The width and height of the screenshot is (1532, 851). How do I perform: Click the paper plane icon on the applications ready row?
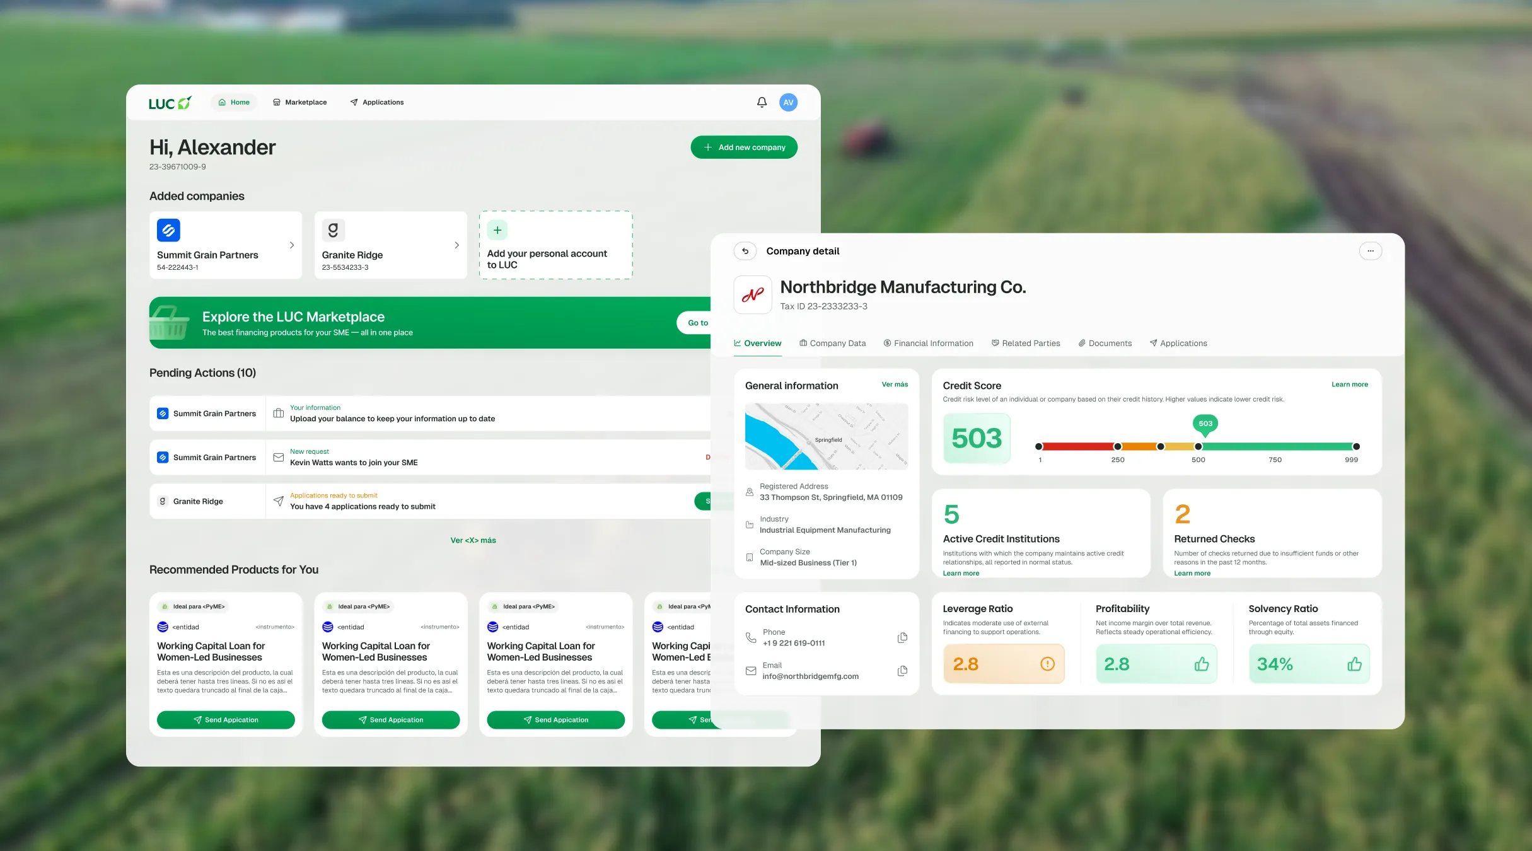click(278, 501)
